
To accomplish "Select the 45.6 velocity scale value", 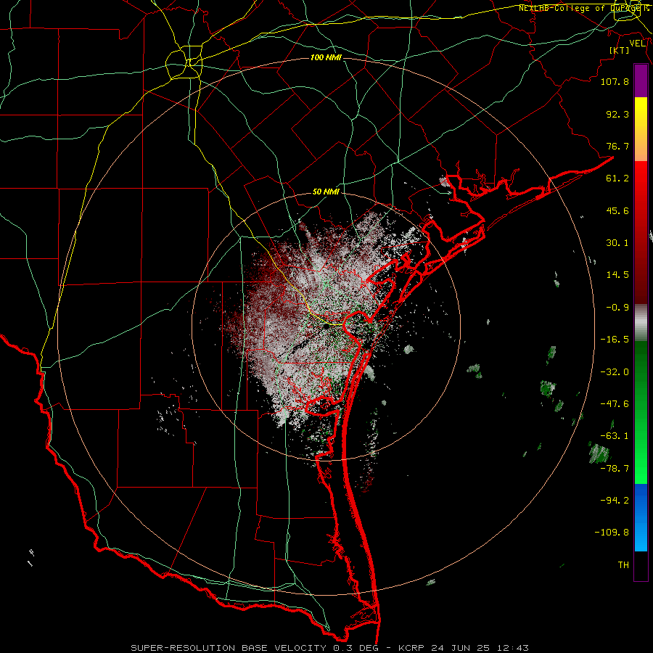I will pos(617,210).
